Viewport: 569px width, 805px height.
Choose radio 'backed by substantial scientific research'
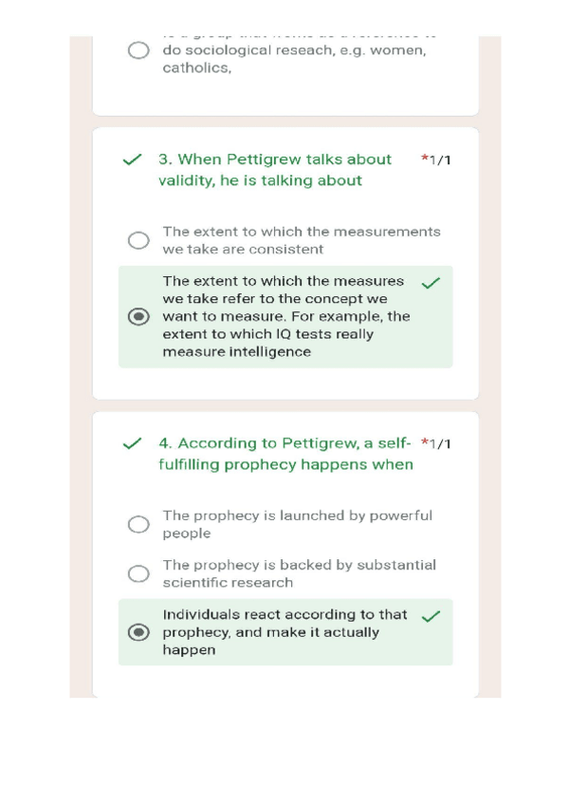(x=138, y=573)
